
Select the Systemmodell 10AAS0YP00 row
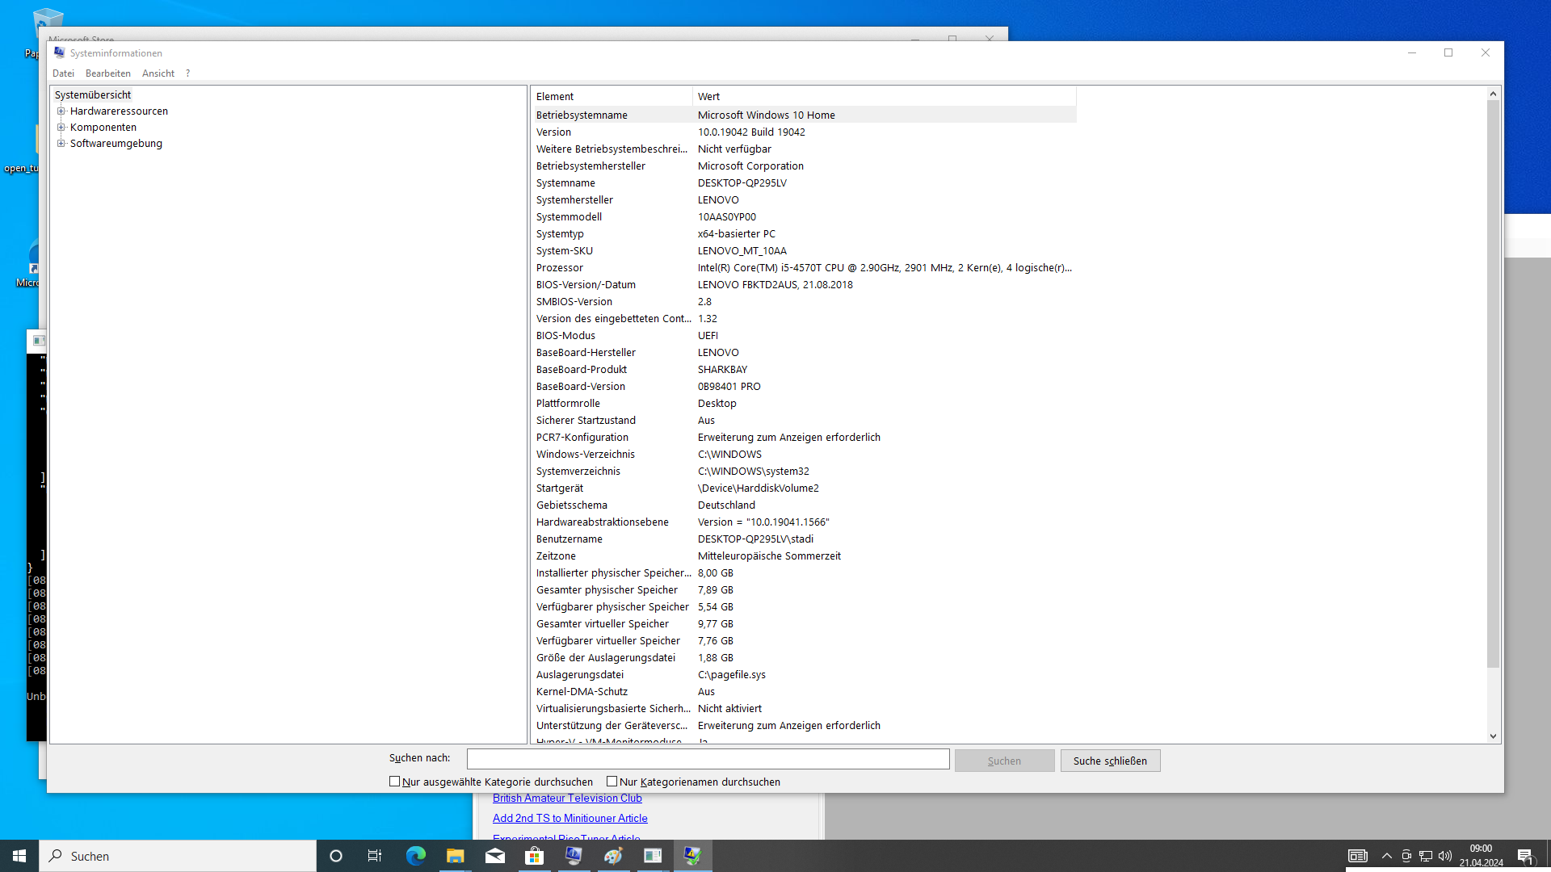804,217
